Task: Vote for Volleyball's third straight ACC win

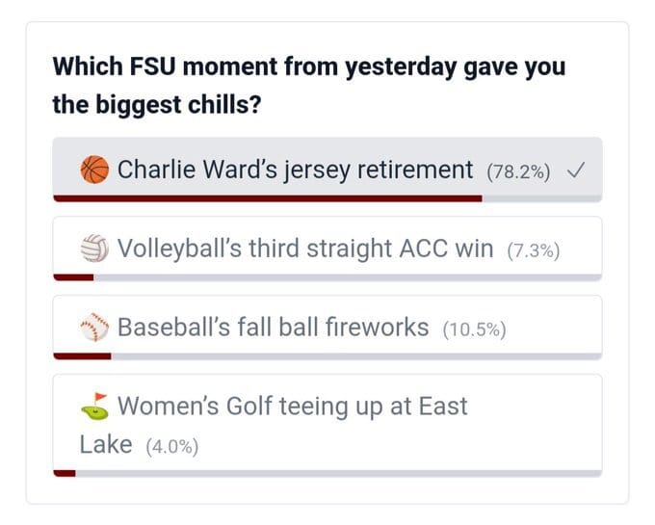Action: pos(327,249)
